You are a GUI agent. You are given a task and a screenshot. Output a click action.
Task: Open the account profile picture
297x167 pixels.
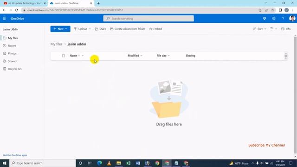[x=292, y=19]
